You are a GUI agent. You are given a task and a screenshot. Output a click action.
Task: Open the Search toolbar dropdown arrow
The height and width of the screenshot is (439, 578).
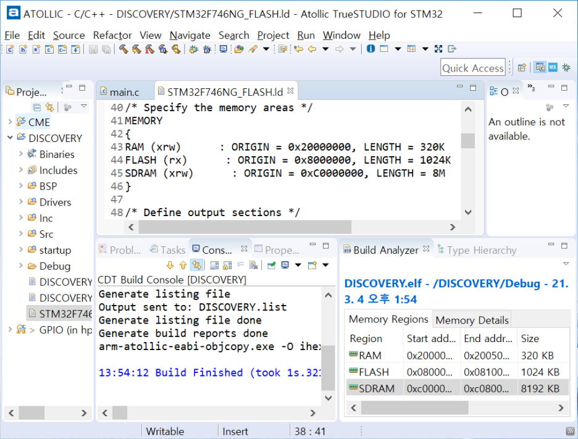click(x=266, y=49)
